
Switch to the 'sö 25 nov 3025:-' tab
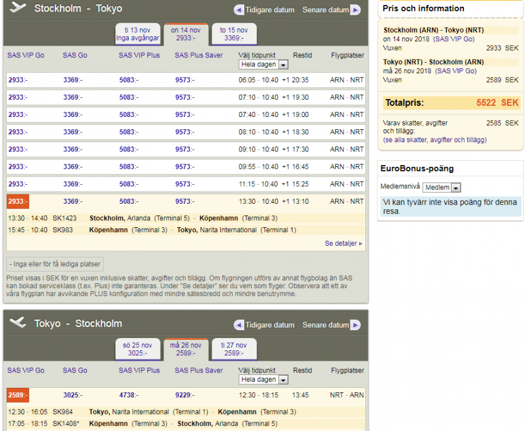[x=138, y=349]
